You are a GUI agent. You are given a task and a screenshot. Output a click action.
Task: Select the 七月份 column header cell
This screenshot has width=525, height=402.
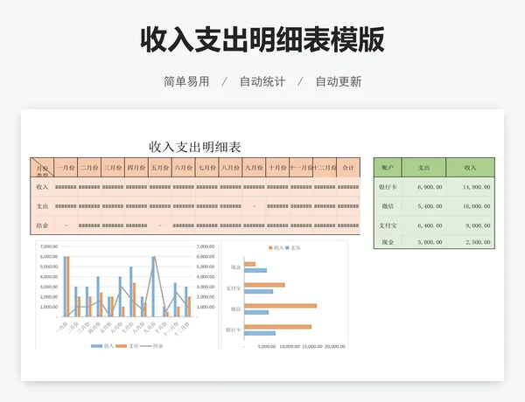206,168
